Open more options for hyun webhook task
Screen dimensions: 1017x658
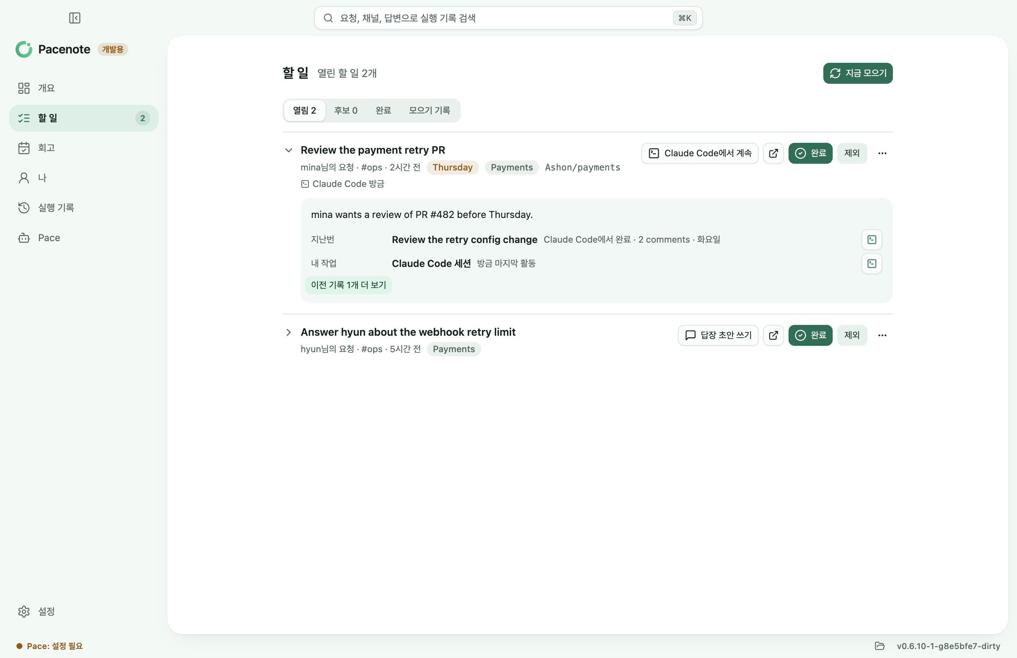[x=882, y=335]
